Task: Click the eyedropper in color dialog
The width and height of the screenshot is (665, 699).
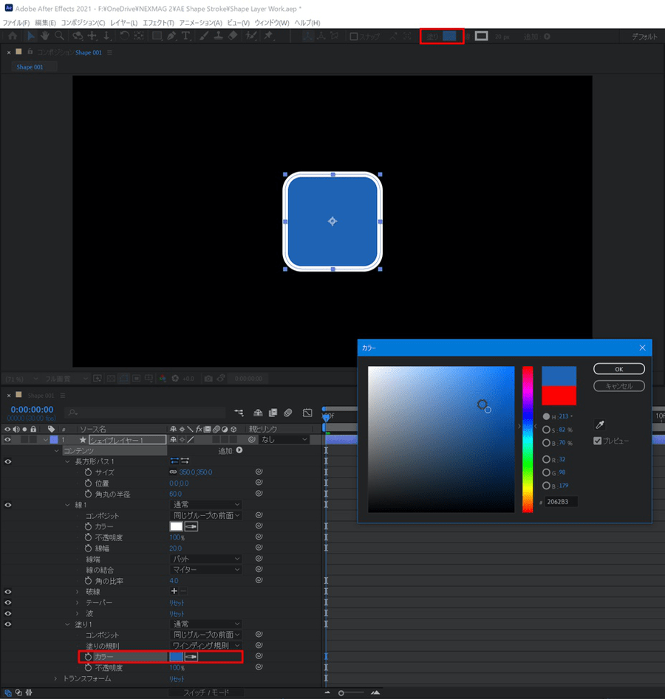Action: coord(600,425)
